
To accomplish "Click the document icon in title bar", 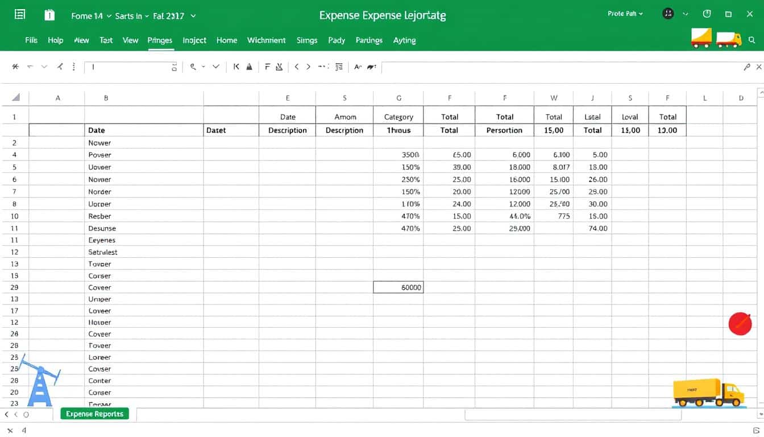I will point(49,15).
